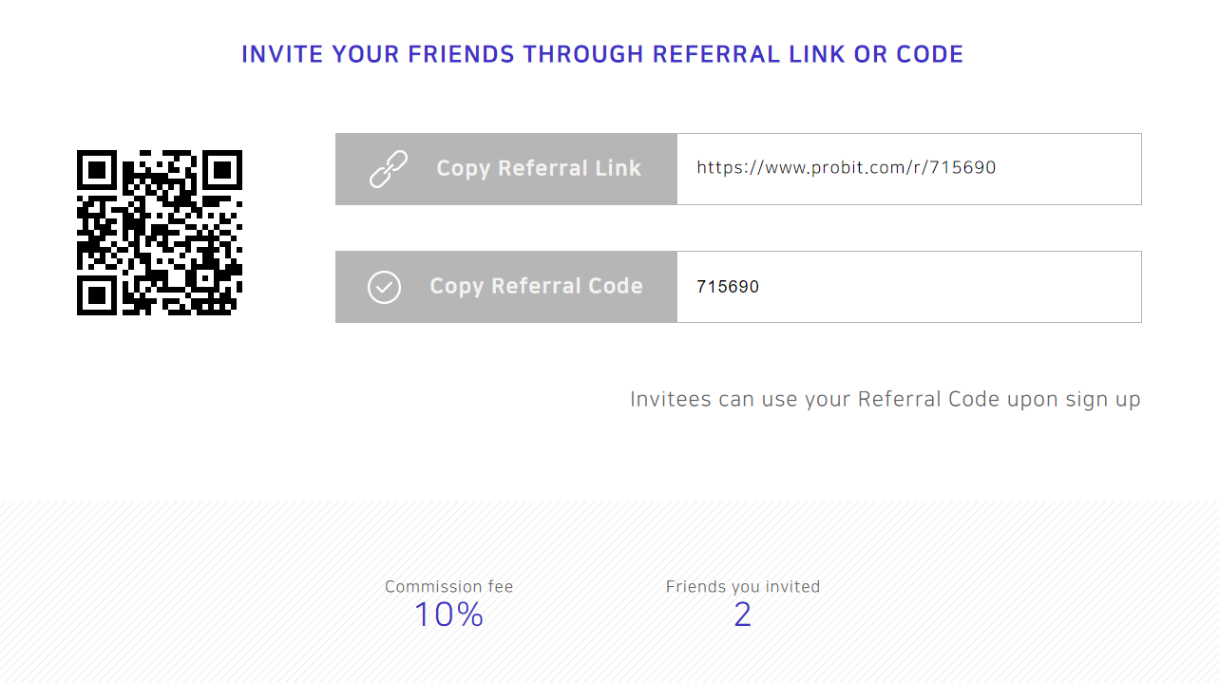
Task: Click the friends invited count 2
Action: 743,615
